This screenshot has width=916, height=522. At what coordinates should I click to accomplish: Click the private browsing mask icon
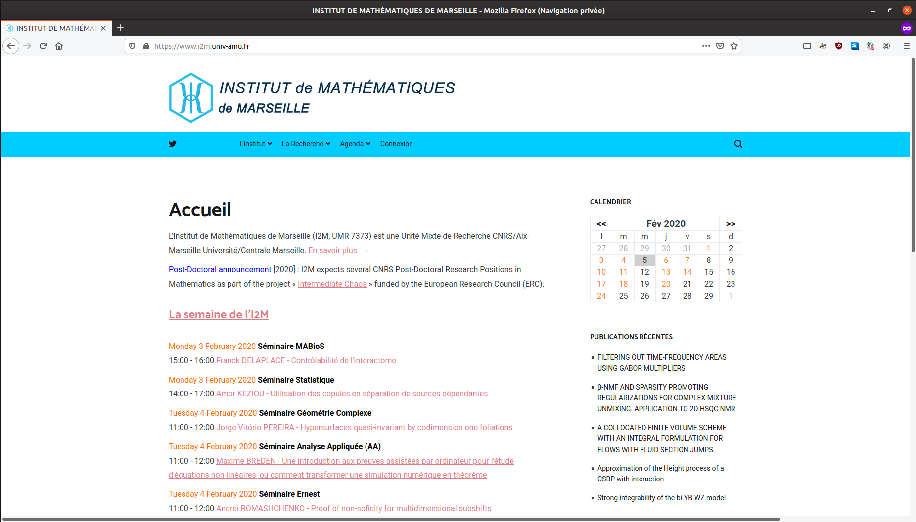tap(906, 28)
